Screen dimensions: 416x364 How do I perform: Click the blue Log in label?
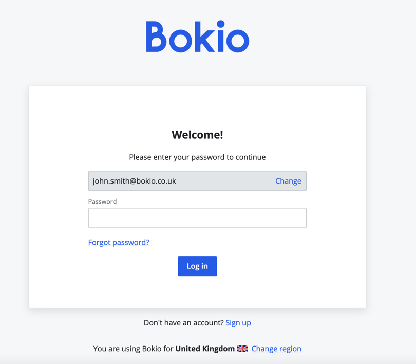tap(197, 266)
